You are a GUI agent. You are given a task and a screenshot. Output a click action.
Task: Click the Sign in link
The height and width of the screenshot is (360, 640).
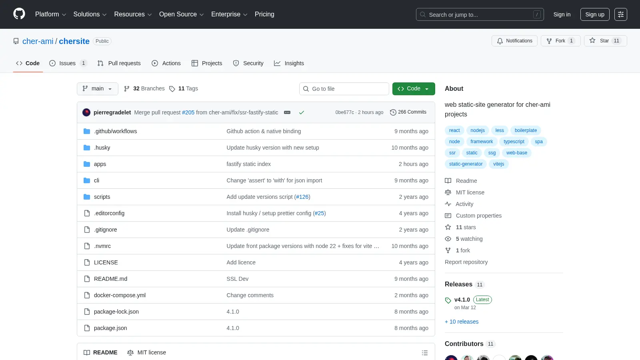coord(562,14)
